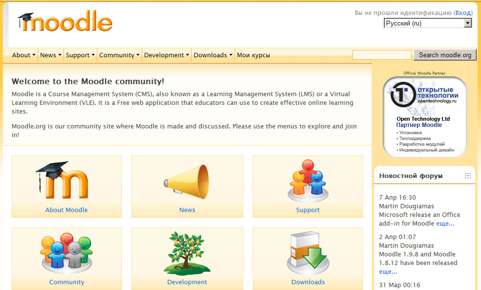Click 'Official Moodle Partner:' caption

[x=425, y=73]
